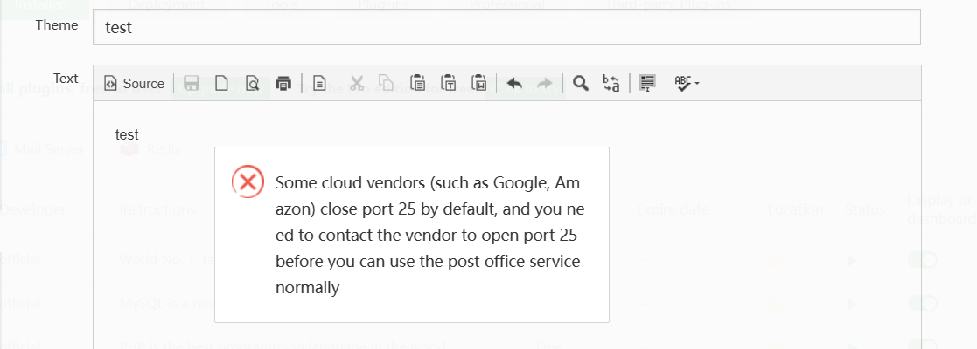Open Find with the magnifier icon
Image resolution: width=977 pixels, height=349 pixels.
[x=581, y=84]
